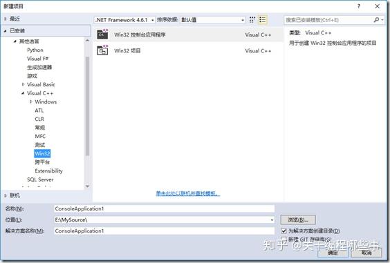390x263 pixels.
Task: Select Win32 控制台应用程序 template row text
Action: coord(140,35)
